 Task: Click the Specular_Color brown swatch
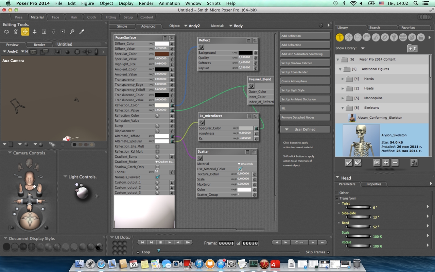click(162, 54)
